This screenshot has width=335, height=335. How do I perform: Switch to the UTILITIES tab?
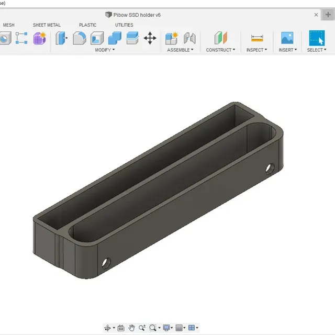point(124,25)
